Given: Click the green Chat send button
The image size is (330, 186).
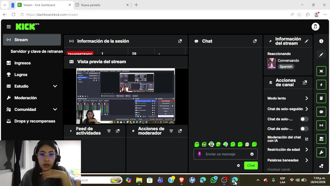Looking at the screenshot, I should pyautogui.click(x=251, y=166).
